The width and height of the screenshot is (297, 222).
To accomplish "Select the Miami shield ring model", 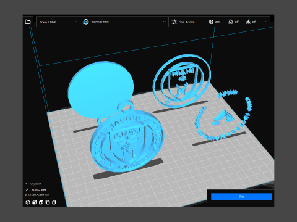I will coord(182,81).
